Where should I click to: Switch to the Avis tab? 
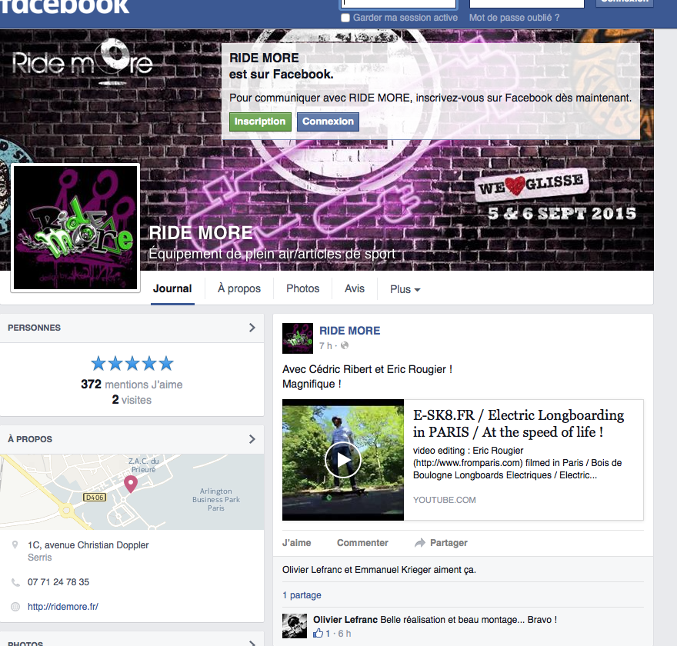pos(355,288)
